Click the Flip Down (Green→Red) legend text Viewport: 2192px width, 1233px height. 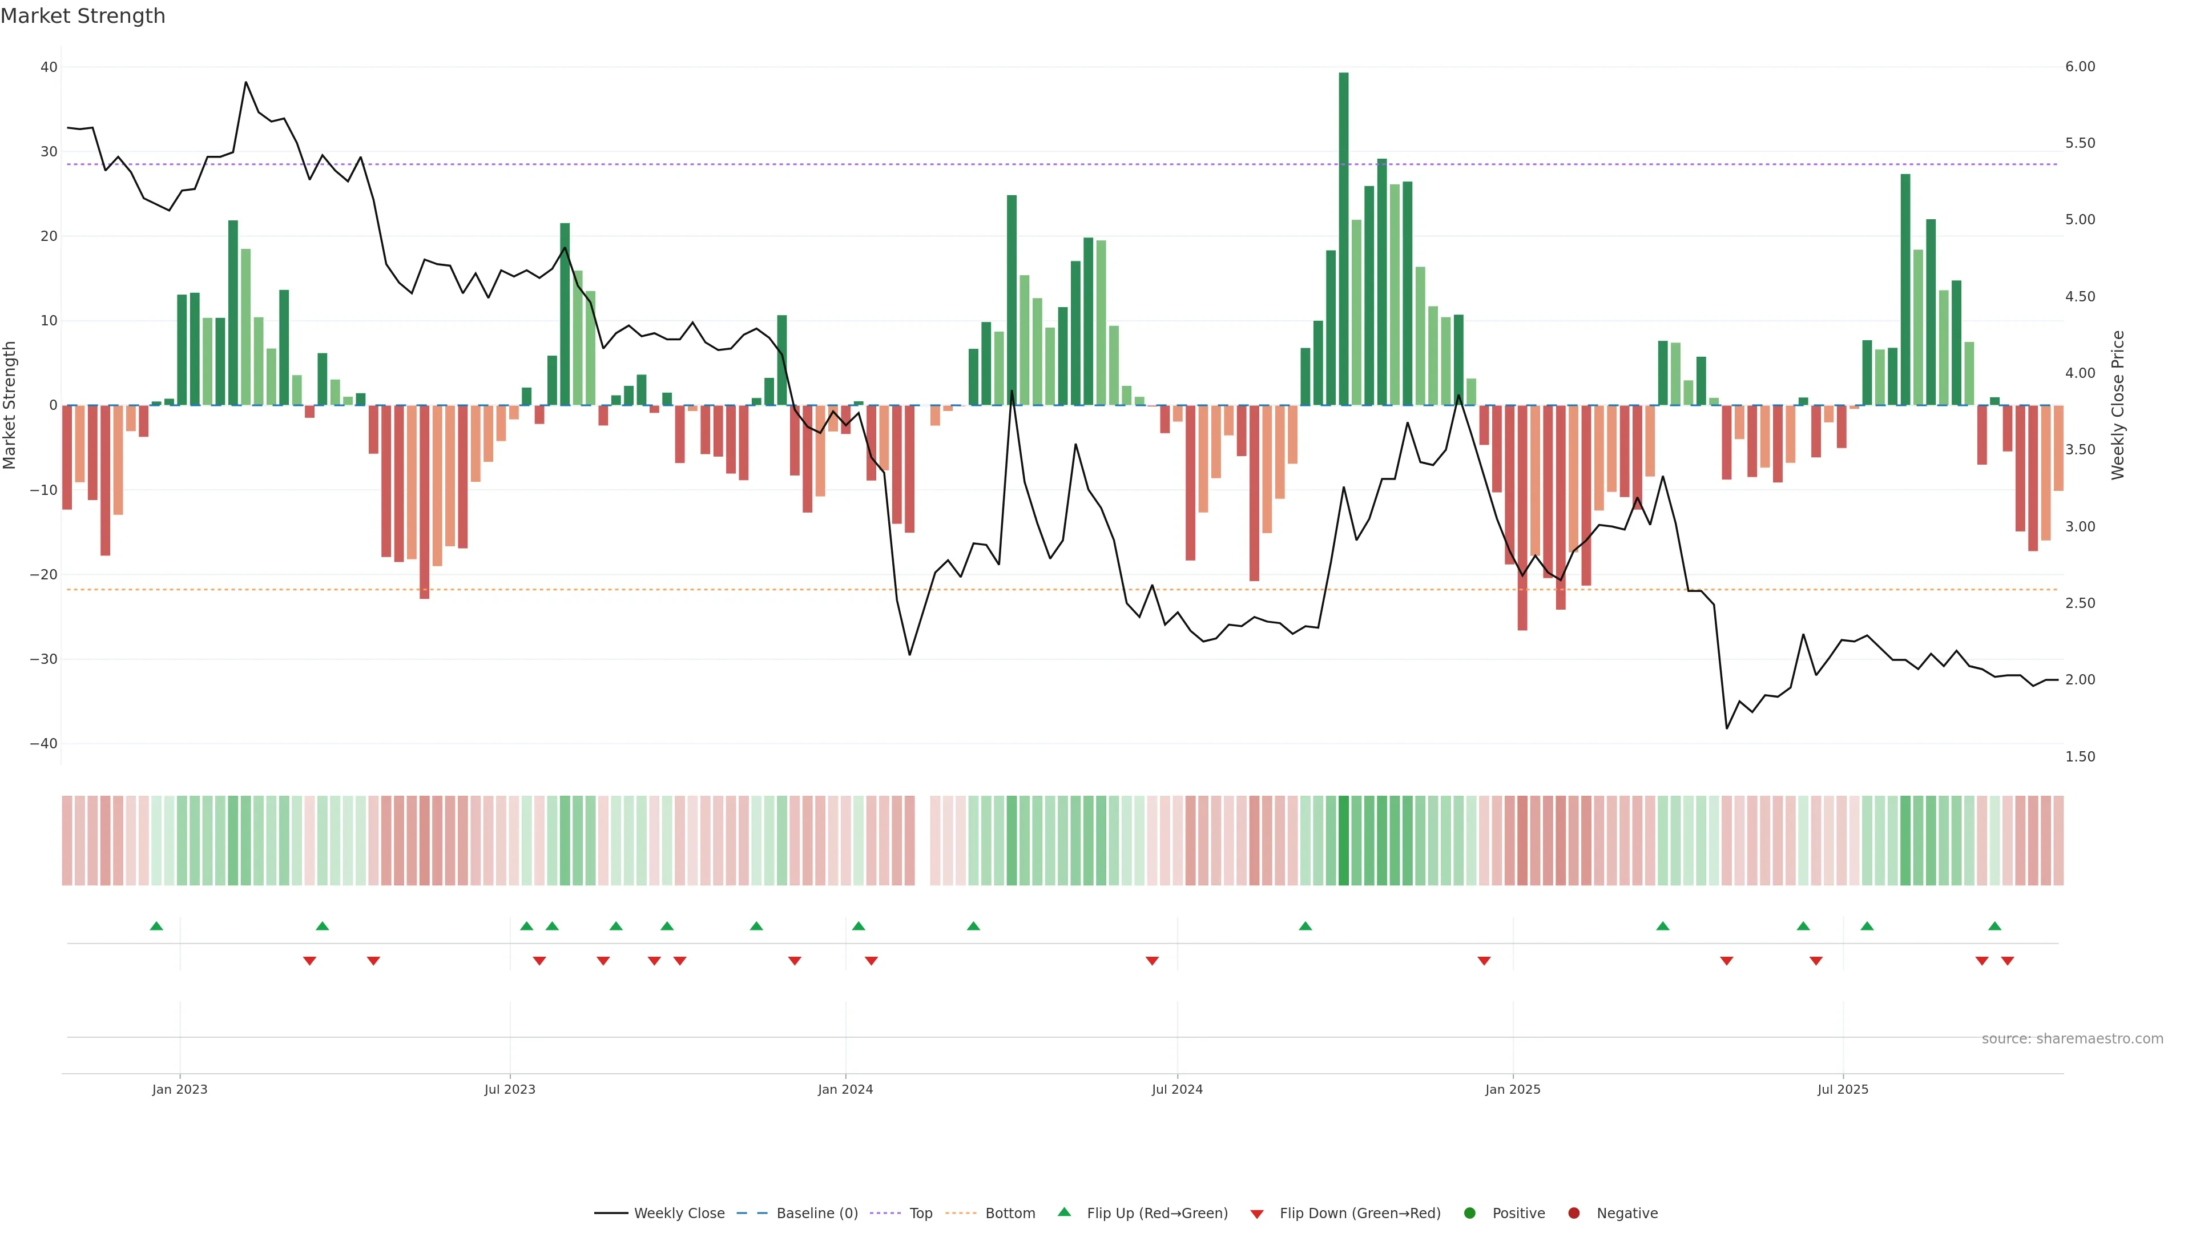1360,1212
